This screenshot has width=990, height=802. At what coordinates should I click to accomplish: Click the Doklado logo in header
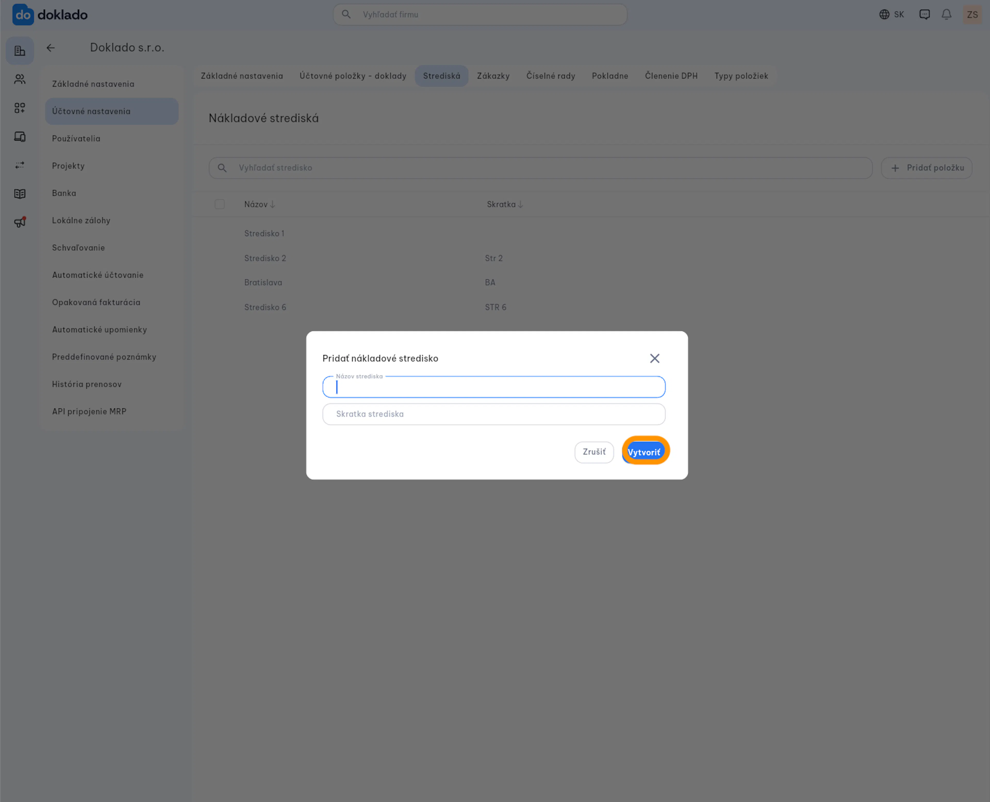[50, 15]
